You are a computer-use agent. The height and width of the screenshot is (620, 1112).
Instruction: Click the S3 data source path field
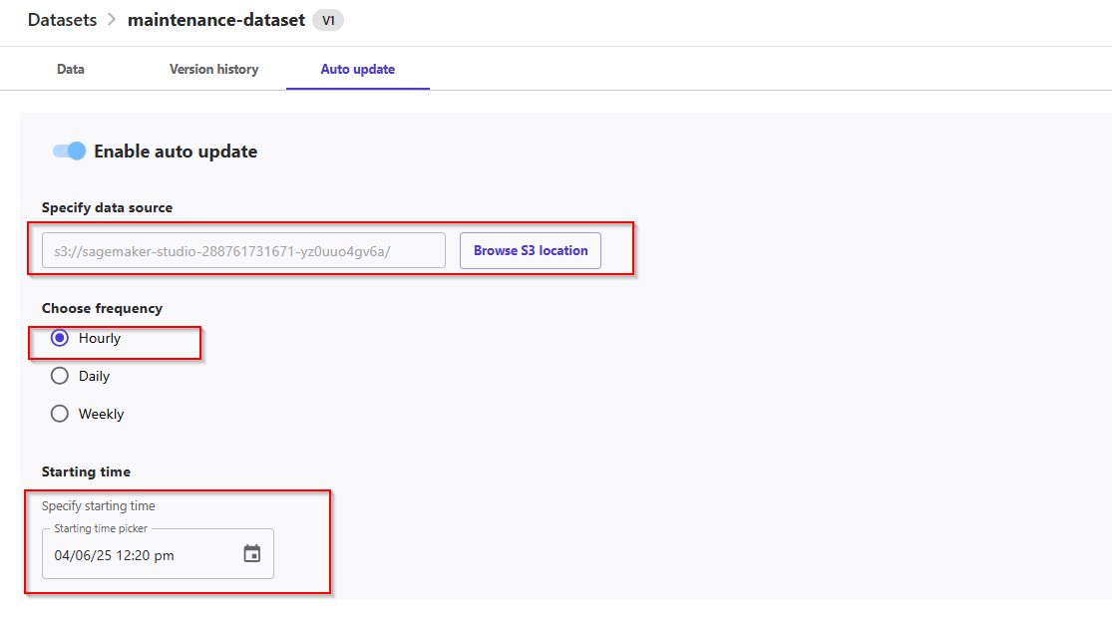pos(243,251)
